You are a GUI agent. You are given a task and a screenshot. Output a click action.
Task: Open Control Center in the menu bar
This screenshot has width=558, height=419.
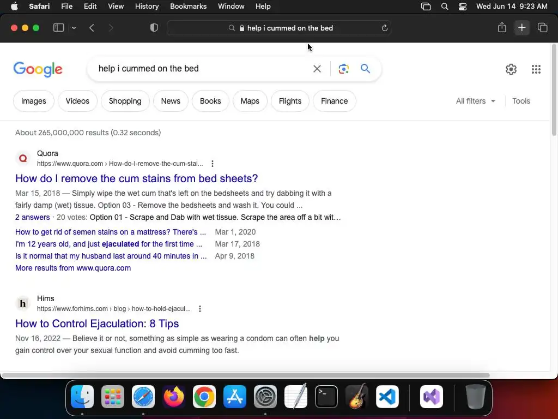point(462,7)
